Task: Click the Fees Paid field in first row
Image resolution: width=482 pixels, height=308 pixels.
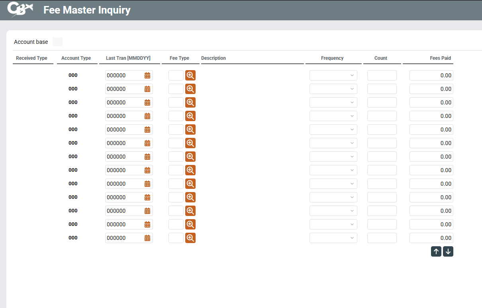Action: click(x=431, y=75)
